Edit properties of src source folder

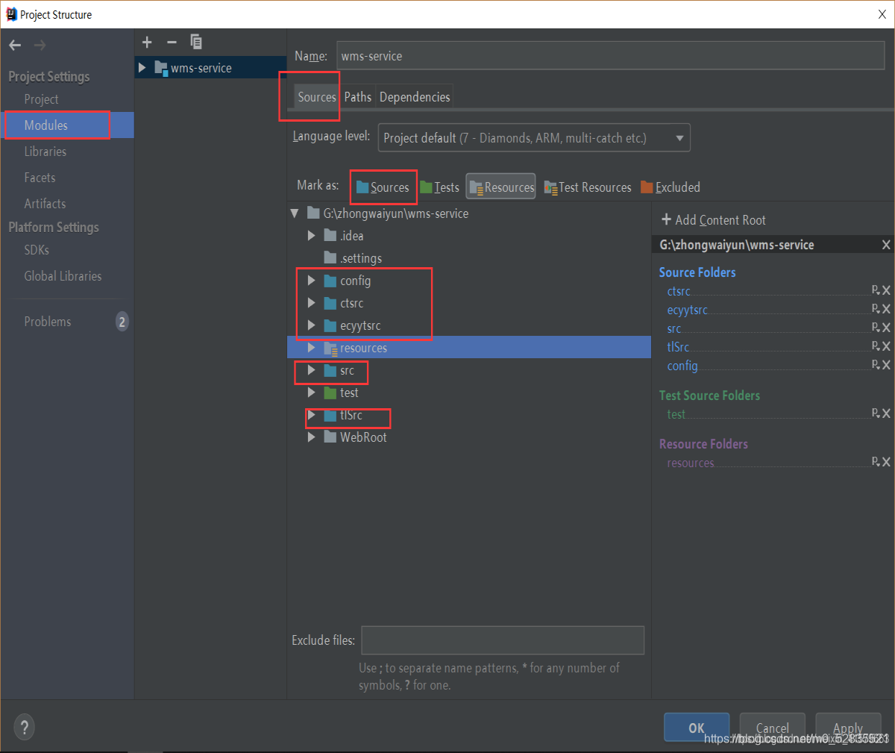[x=876, y=328]
